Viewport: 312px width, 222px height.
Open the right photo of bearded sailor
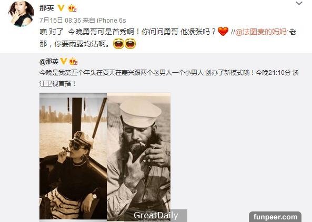tap(139, 157)
